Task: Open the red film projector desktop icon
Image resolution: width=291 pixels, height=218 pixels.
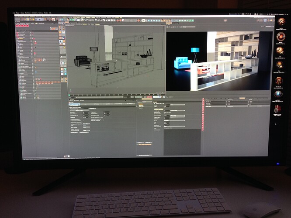Action: pyautogui.click(x=278, y=109)
